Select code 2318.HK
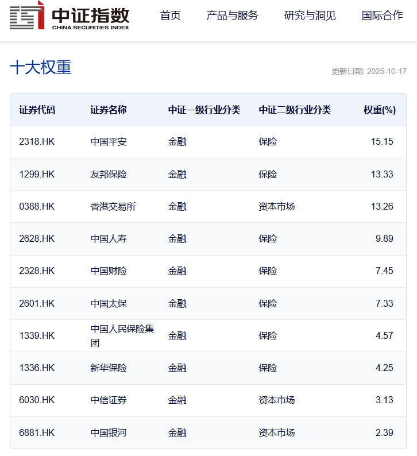417x456 pixels. [x=37, y=142]
